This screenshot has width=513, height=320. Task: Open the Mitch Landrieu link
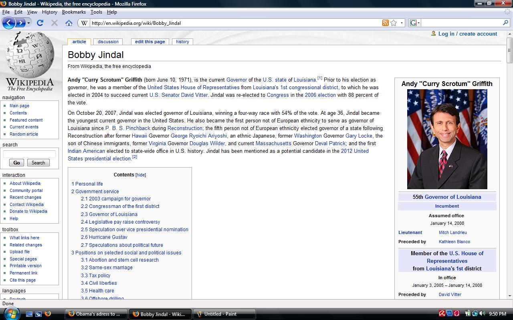click(x=453, y=232)
